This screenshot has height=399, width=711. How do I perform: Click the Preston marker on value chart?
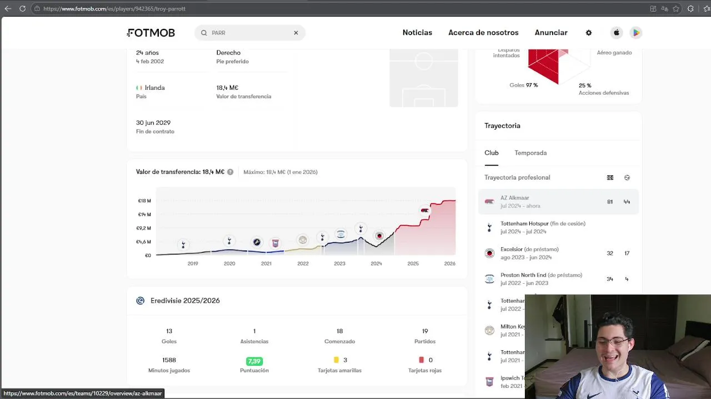pos(341,234)
